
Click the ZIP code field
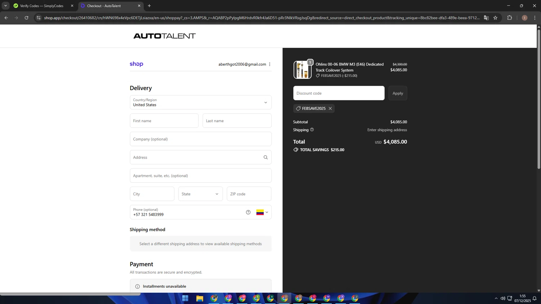[x=249, y=194]
